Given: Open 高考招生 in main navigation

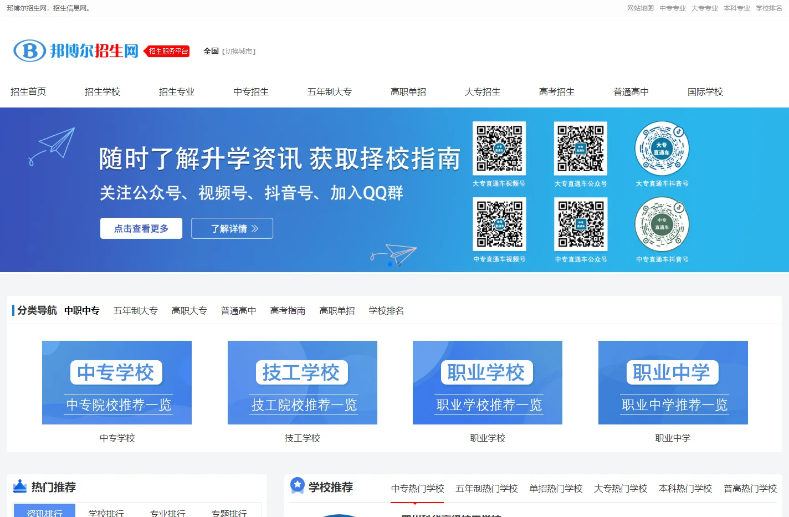Looking at the screenshot, I should [557, 92].
